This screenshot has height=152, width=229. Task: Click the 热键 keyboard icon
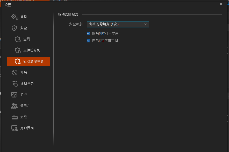coord(15,117)
